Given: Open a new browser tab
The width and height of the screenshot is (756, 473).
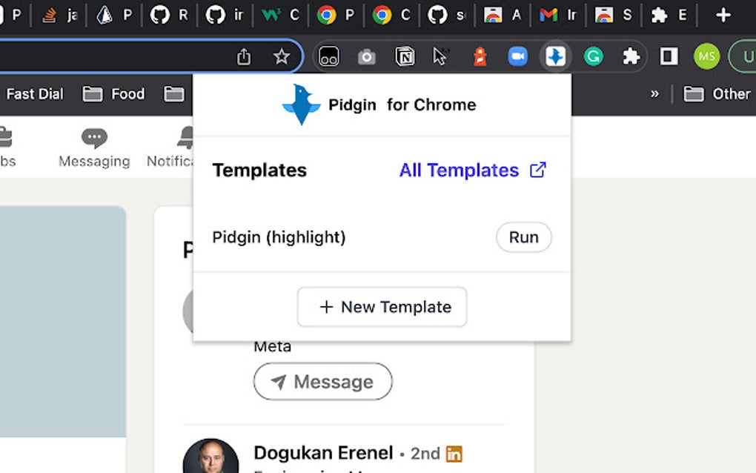Looking at the screenshot, I should (723, 15).
